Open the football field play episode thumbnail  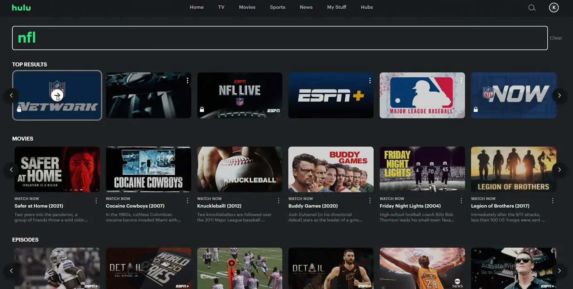[240, 268]
